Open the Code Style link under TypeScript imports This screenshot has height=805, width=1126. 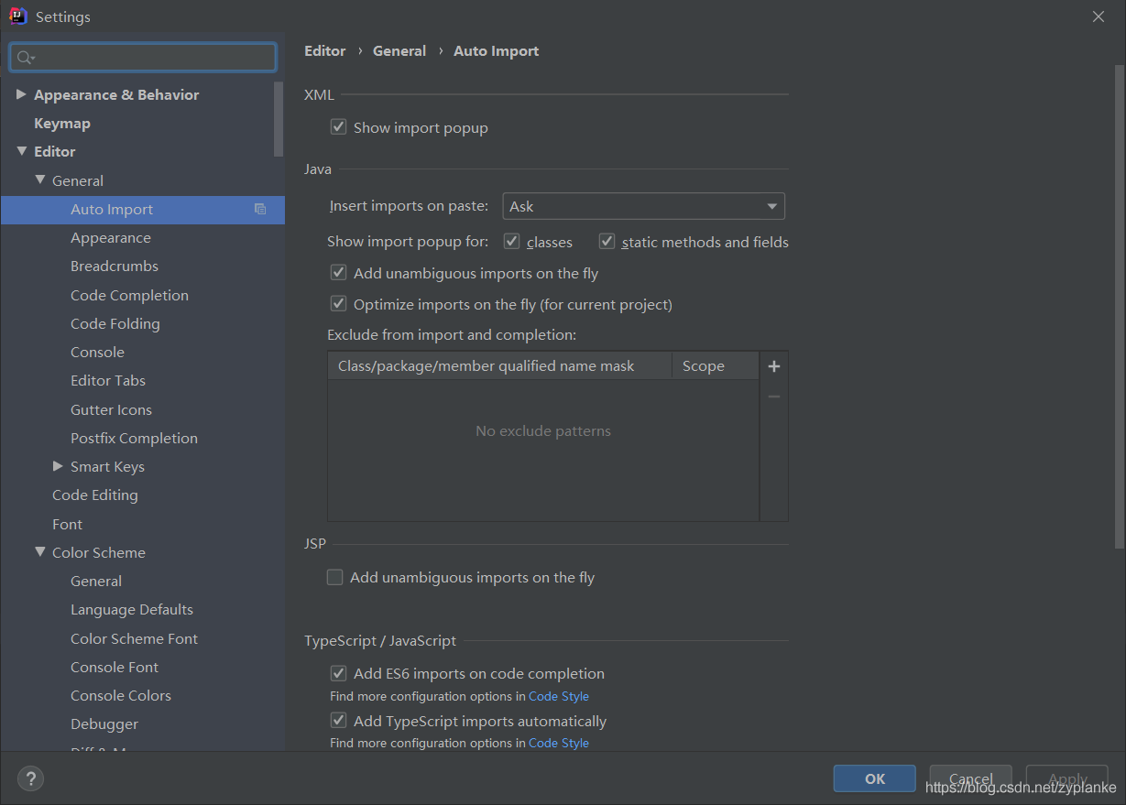[x=559, y=743]
